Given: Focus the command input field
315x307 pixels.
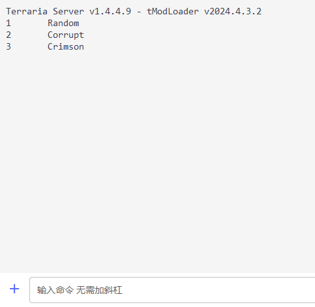Looking at the screenshot, I should click(172, 290).
